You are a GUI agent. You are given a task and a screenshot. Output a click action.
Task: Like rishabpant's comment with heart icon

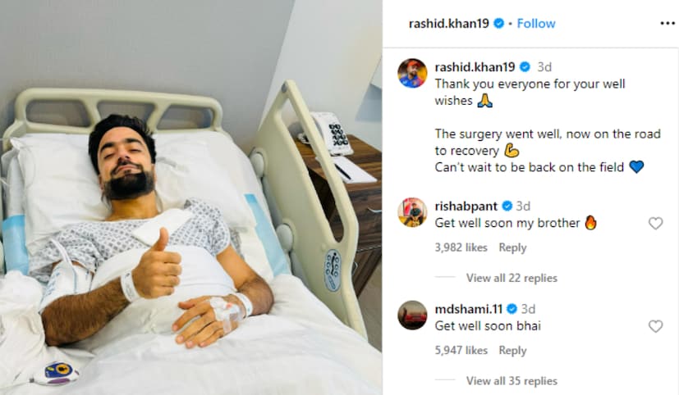click(x=656, y=224)
